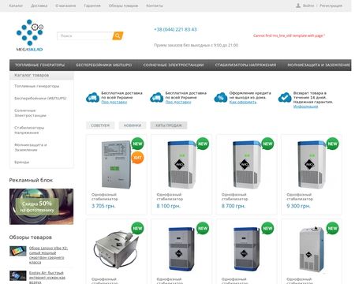
Task: Click the Как оформить link
Action: click(x=243, y=102)
